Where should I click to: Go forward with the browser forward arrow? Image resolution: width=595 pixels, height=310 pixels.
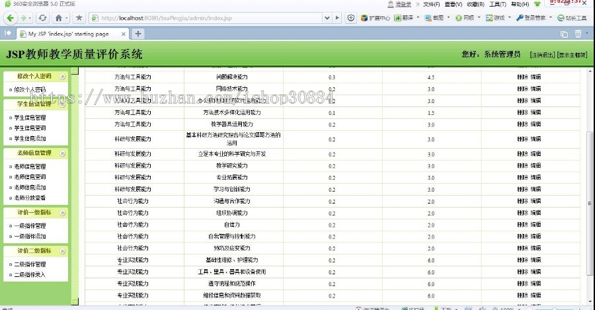tap(24, 18)
